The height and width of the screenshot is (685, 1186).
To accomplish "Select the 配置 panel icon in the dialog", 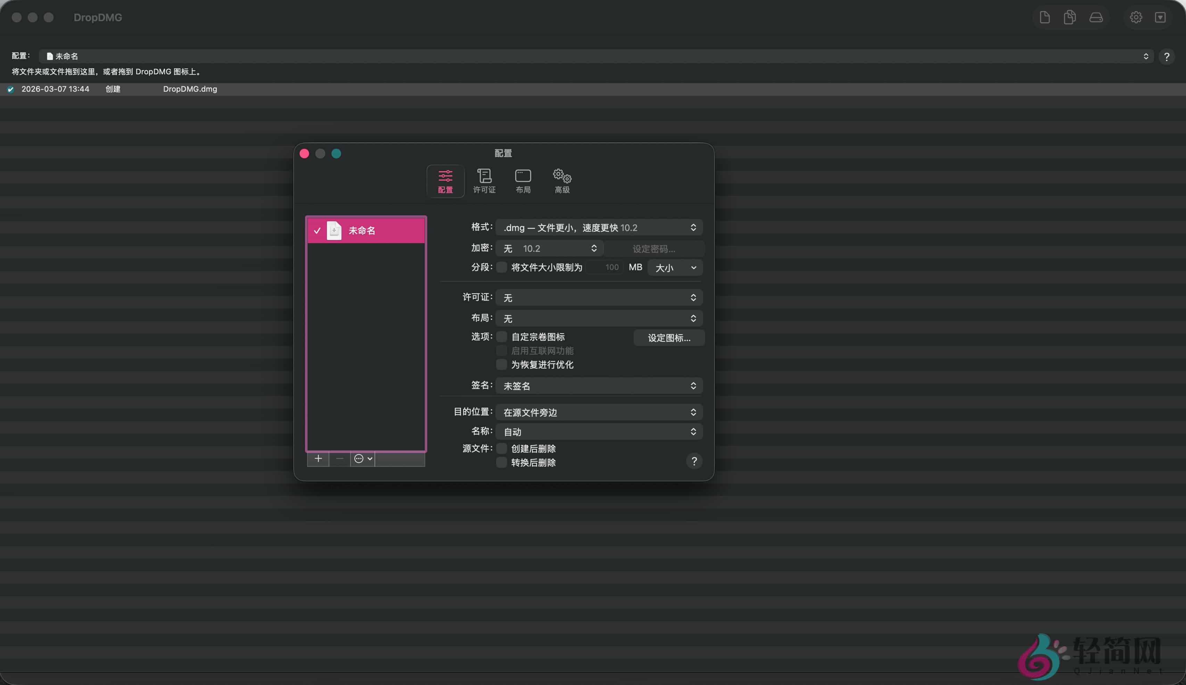I will (x=445, y=180).
